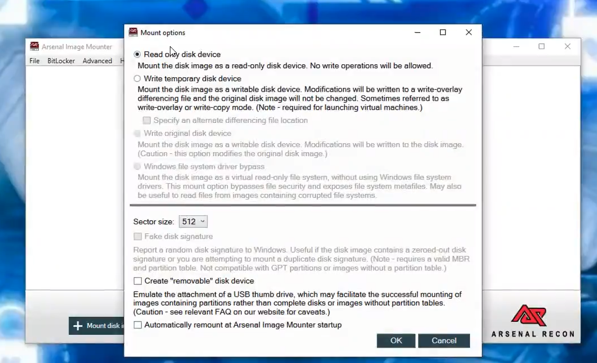The image size is (597, 363).
Task: Minimize the Mount options dialog
Action: pos(417,33)
